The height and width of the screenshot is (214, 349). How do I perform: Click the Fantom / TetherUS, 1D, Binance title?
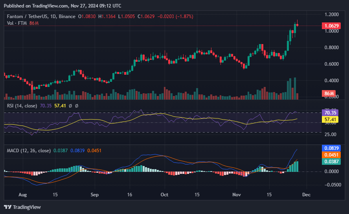(41, 17)
